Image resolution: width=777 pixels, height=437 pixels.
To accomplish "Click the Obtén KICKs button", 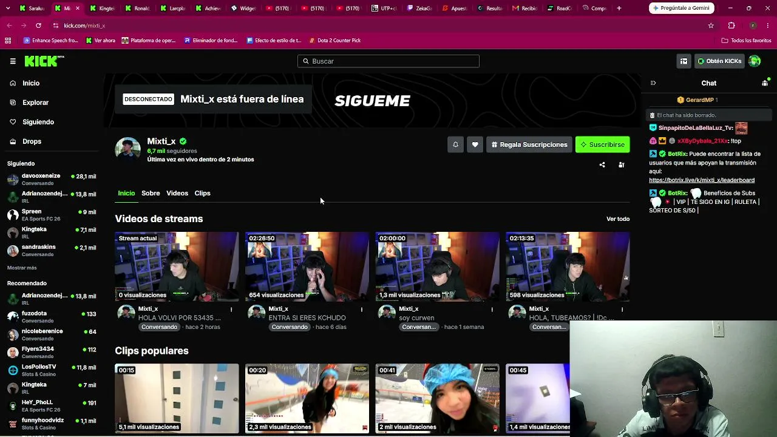I will [x=719, y=61].
